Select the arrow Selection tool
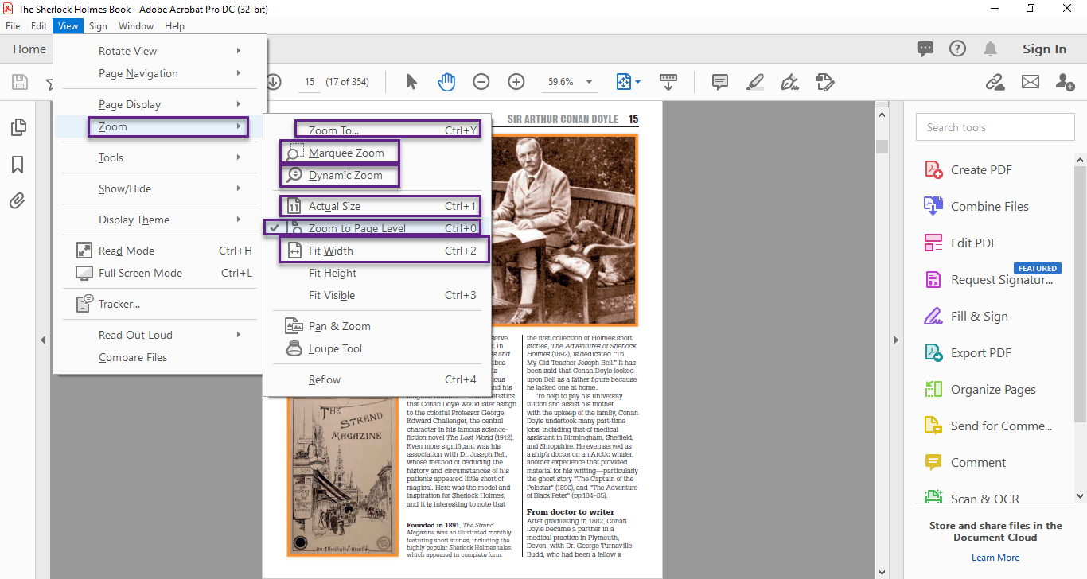The width and height of the screenshot is (1087, 579). 411,81
